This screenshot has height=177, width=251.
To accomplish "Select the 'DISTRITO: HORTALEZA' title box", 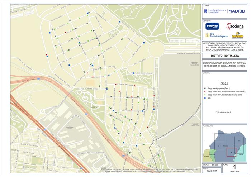I will pos(224,56).
